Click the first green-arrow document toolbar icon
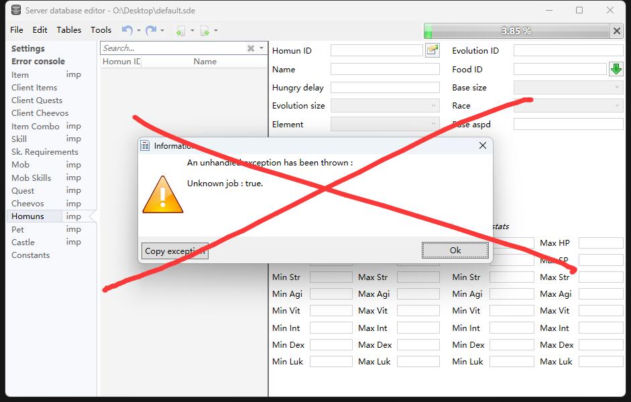Viewport: 631px width, 402px height. click(180, 30)
